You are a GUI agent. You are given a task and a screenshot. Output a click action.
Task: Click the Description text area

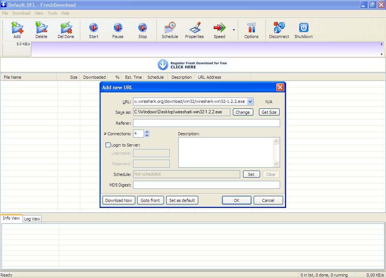pos(226,152)
